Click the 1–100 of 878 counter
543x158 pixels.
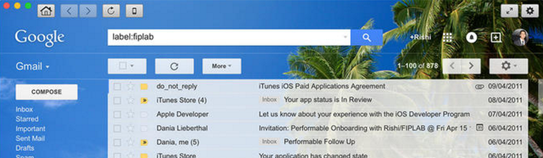(417, 66)
